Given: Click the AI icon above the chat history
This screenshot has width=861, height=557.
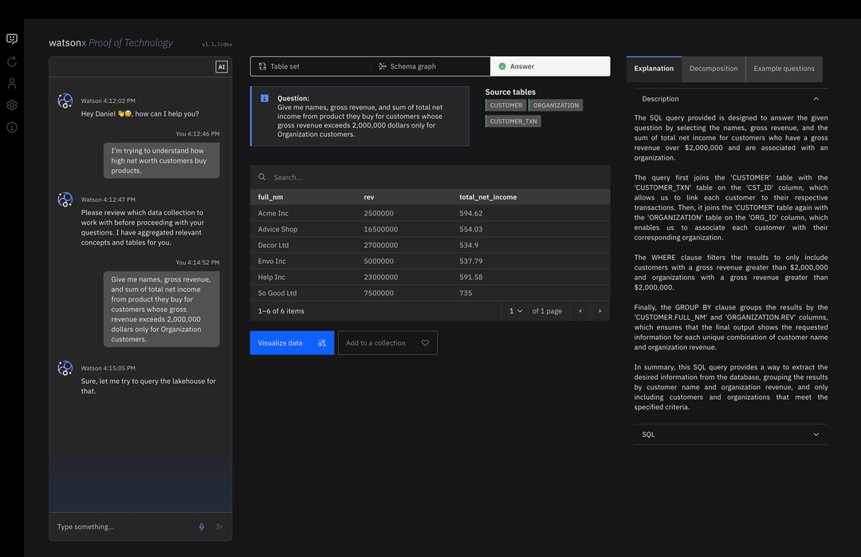Looking at the screenshot, I should [222, 66].
